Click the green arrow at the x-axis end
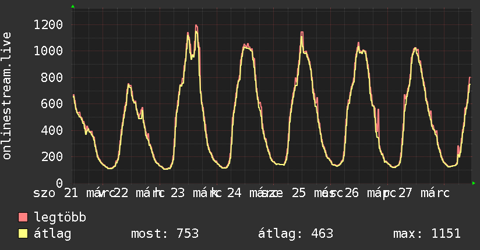 474,183
